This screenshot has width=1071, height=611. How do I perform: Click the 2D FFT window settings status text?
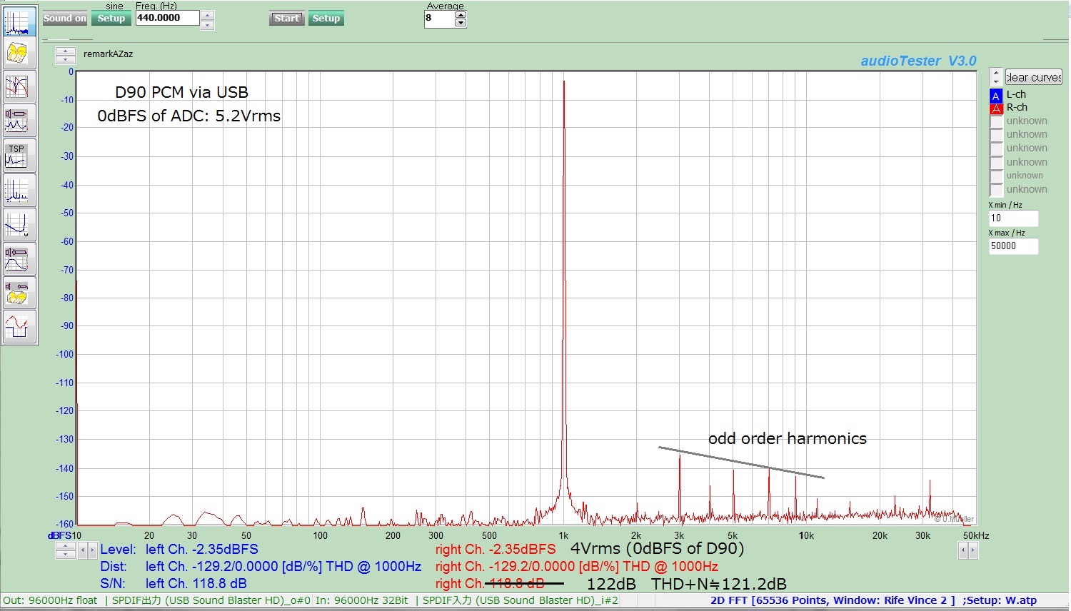[x=873, y=600]
